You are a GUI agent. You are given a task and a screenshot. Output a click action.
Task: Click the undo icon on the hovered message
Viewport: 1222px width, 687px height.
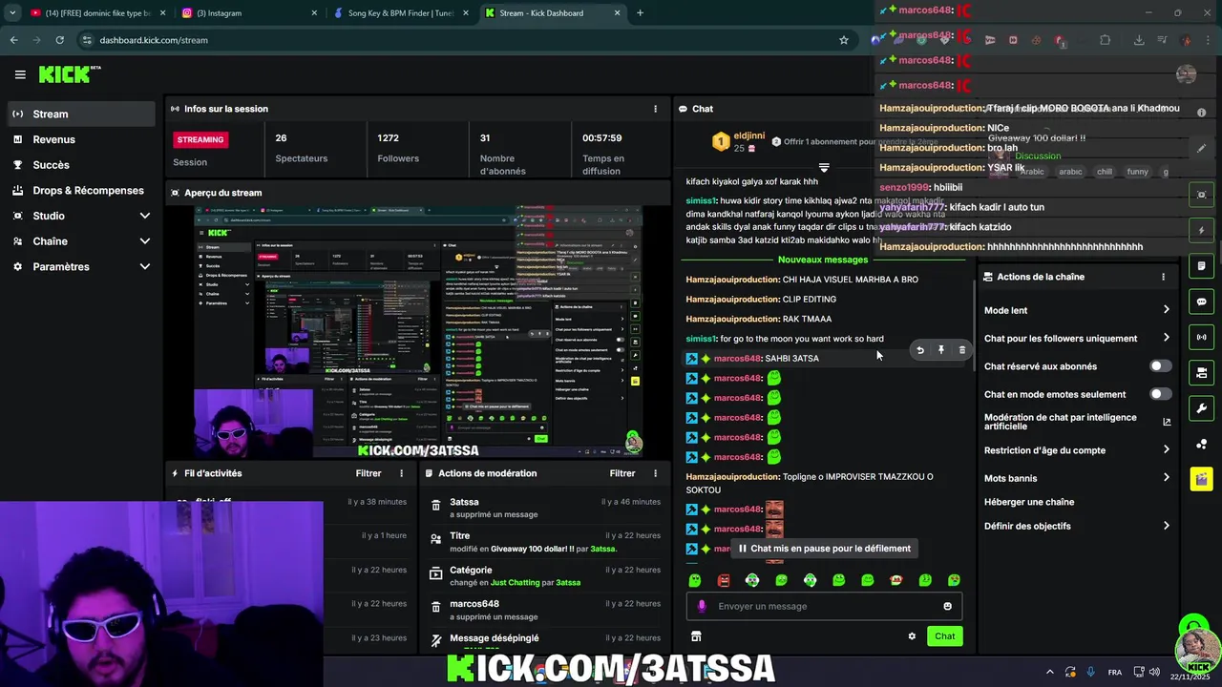920,350
